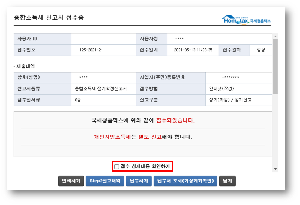This screenshot has height=205, width=300.
Task: Click the 사용자 ID label cell
Action: (x=42, y=39)
